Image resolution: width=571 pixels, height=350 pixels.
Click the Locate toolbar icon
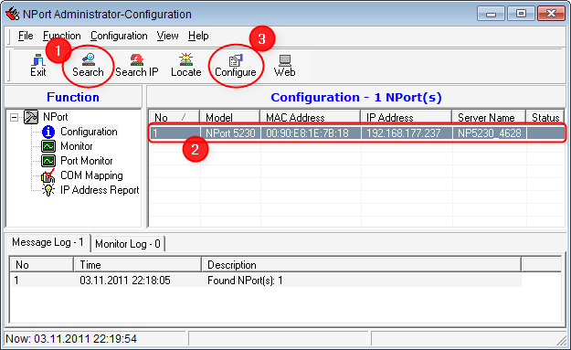[186, 66]
